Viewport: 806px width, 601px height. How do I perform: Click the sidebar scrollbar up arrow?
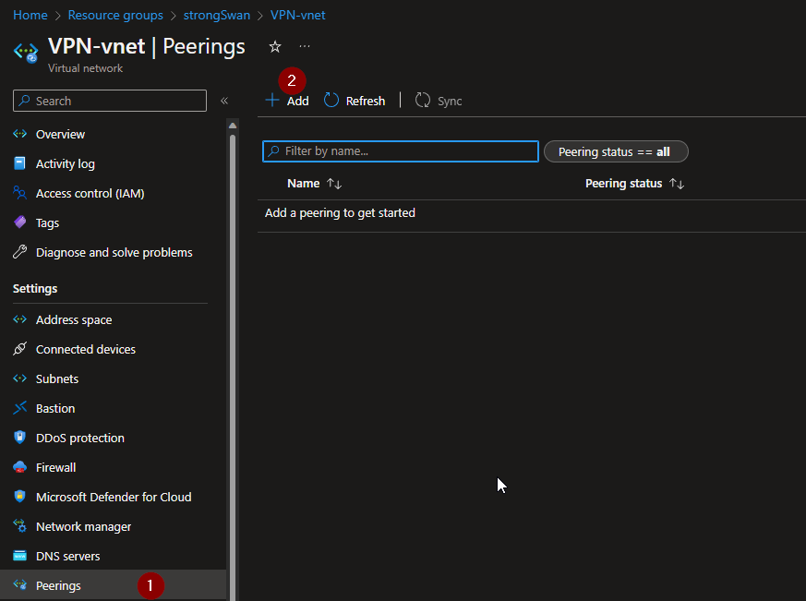tap(233, 126)
